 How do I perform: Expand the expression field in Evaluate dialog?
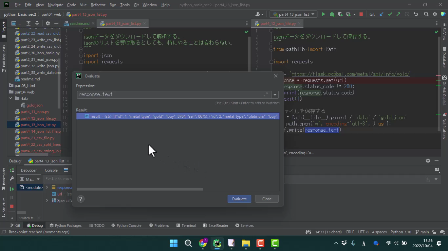click(x=266, y=95)
